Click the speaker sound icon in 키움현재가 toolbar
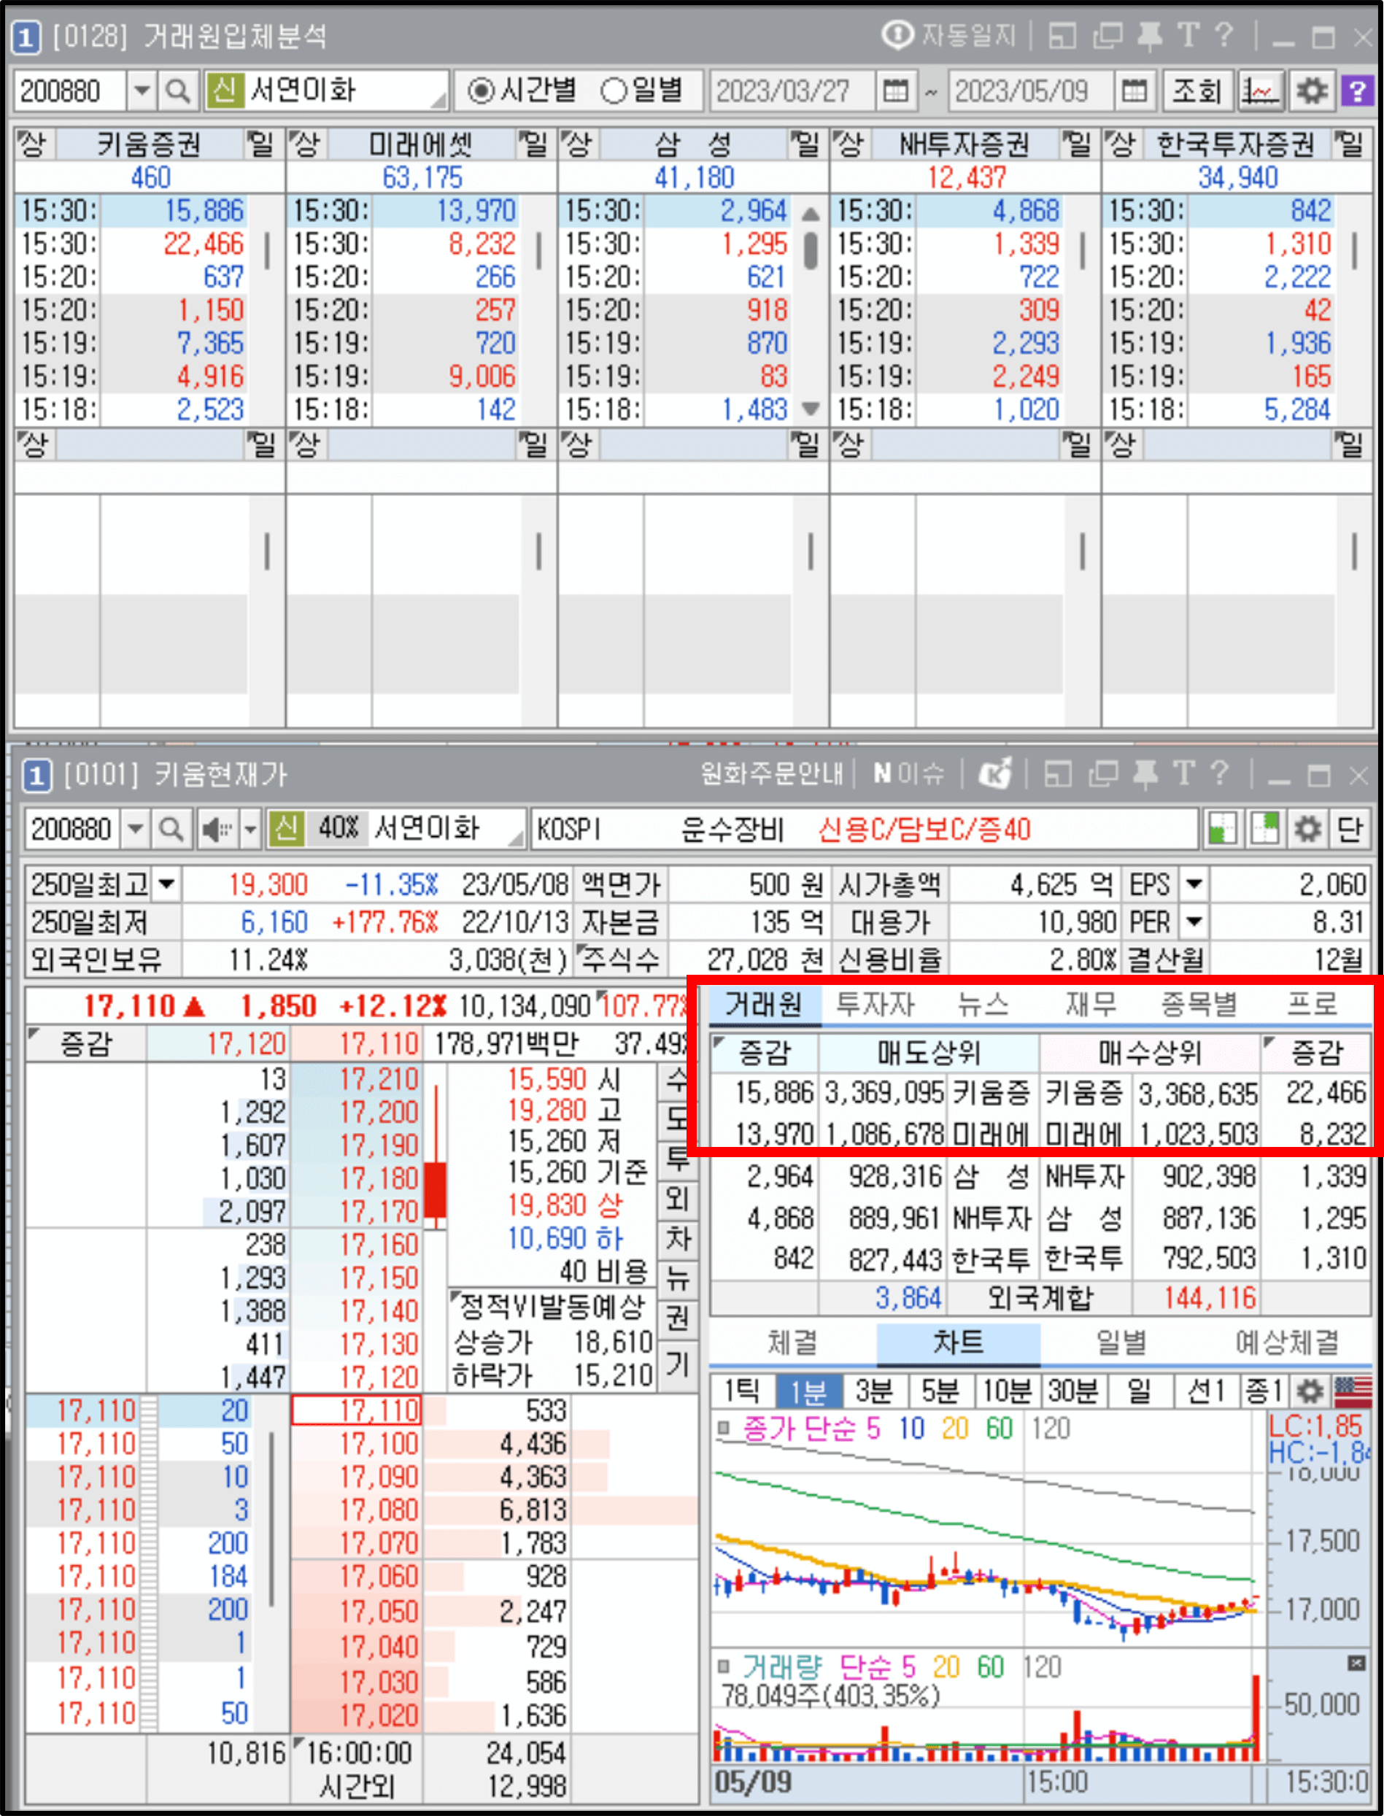The width and height of the screenshot is (1384, 1816). (x=217, y=829)
